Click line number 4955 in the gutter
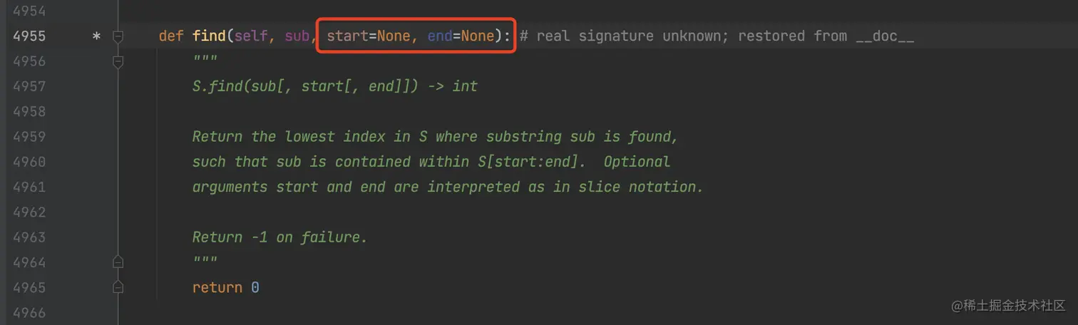This screenshot has height=325, width=1078. [29, 36]
